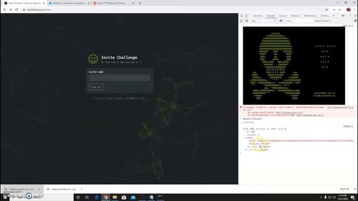Click the red error count indicator
The image size is (358, 201).
tap(343, 16)
